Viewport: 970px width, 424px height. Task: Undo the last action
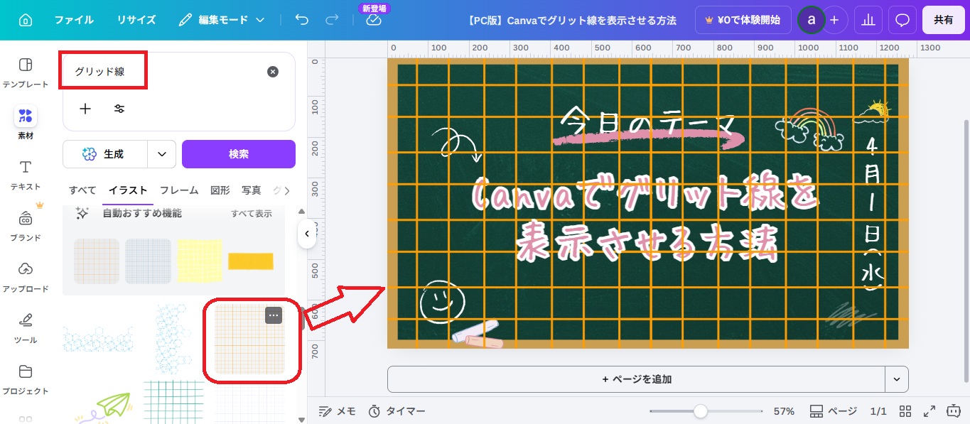(302, 20)
